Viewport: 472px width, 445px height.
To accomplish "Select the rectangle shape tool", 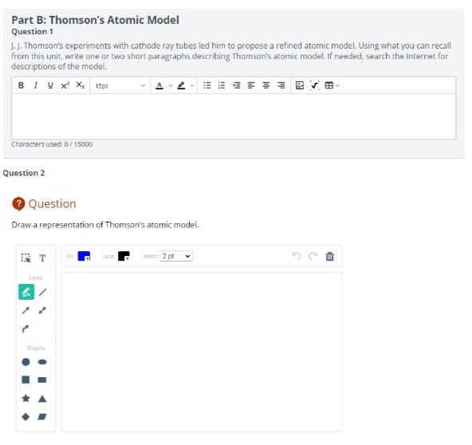I will (42, 380).
